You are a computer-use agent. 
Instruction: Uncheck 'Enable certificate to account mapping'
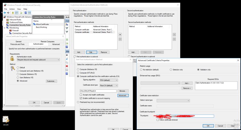[81, 98]
